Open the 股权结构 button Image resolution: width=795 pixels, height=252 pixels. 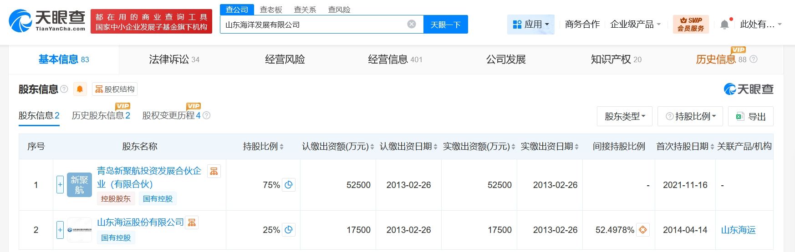pos(115,89)
